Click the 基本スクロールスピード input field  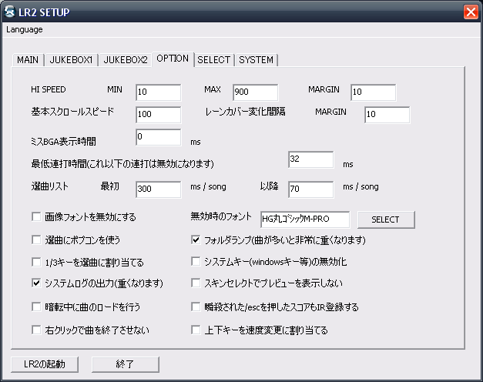pos(158,115)
